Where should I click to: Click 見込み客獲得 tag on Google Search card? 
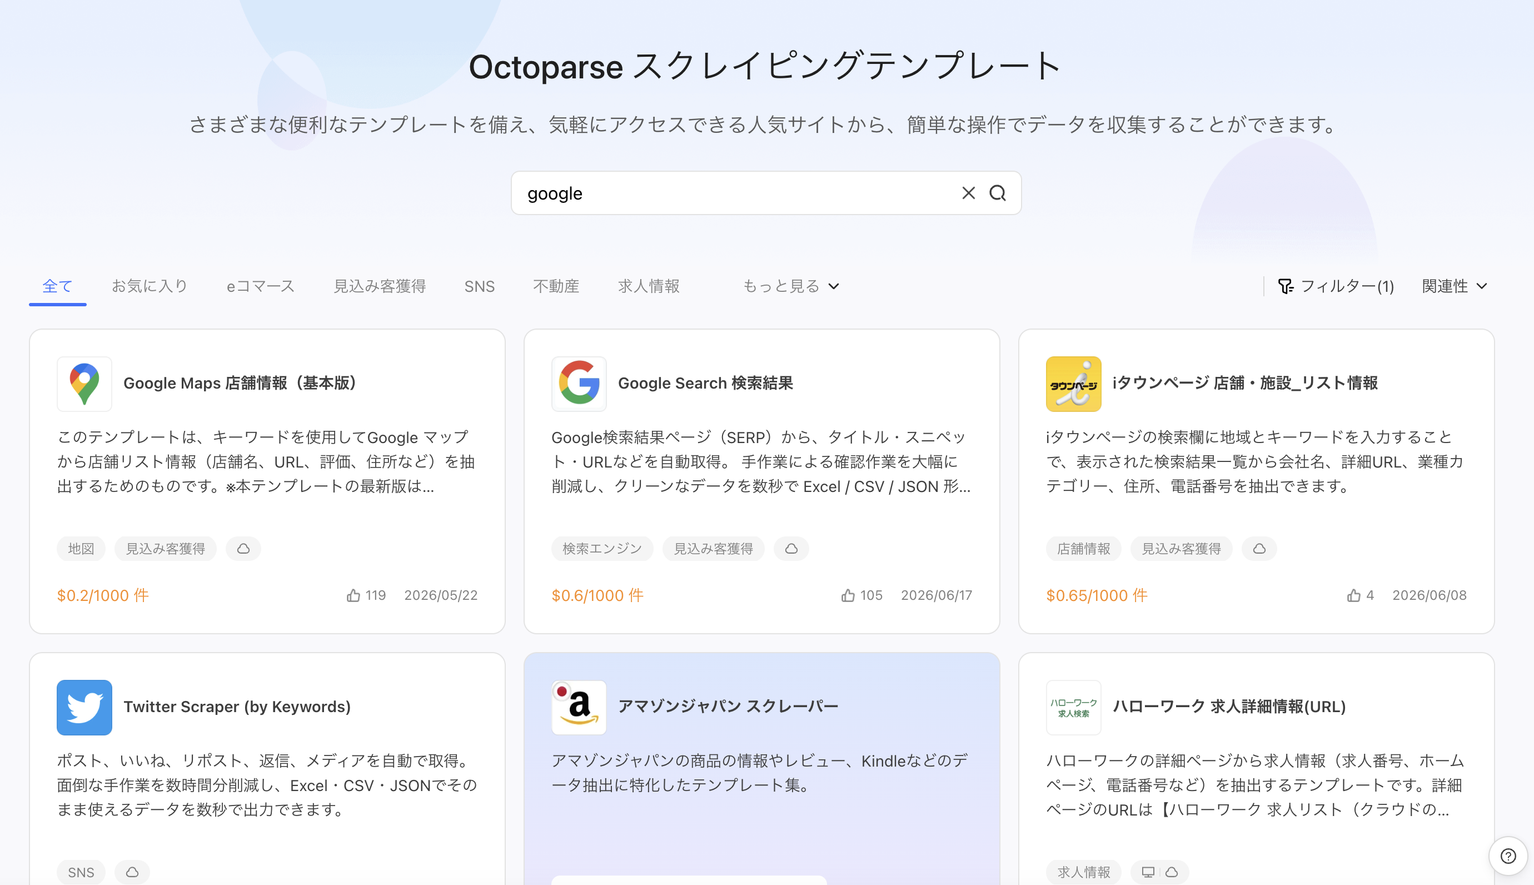click(x=713, y=548)
